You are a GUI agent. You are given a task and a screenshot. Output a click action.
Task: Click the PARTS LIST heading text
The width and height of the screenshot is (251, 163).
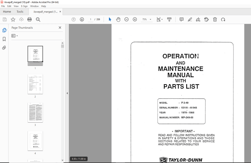tap(181, 87)
